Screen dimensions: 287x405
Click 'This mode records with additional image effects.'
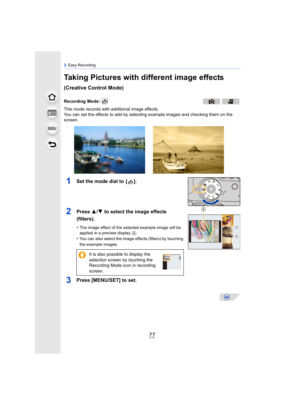tap(111, 109)
